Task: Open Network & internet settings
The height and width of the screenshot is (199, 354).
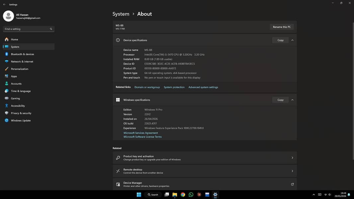Action: 29,62
